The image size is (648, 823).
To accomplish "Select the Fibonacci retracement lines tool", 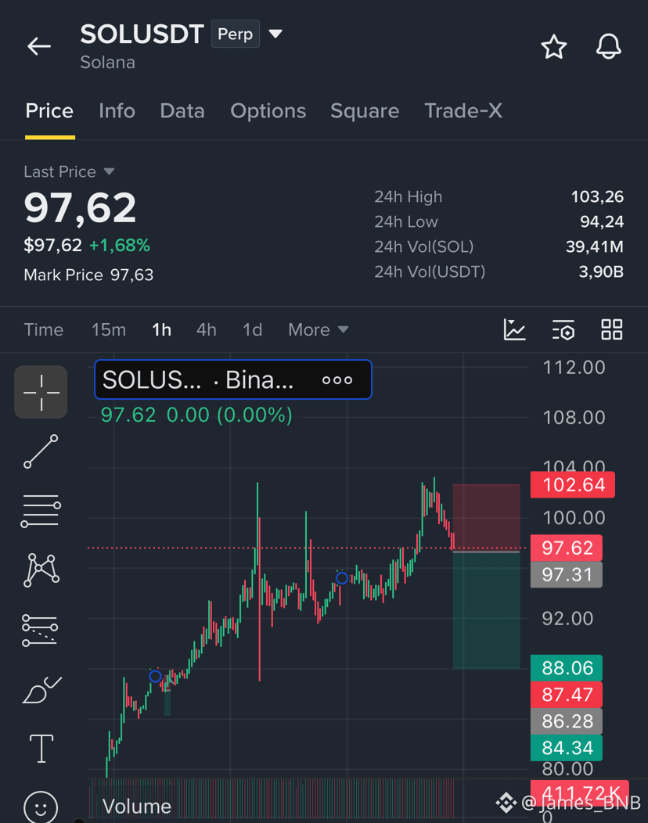I will pyautogui.click(x=41, y=511).
